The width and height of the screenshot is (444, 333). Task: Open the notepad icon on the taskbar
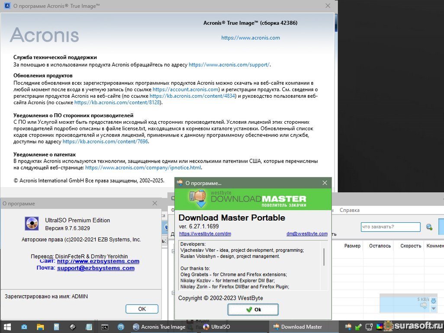point(89,327)
